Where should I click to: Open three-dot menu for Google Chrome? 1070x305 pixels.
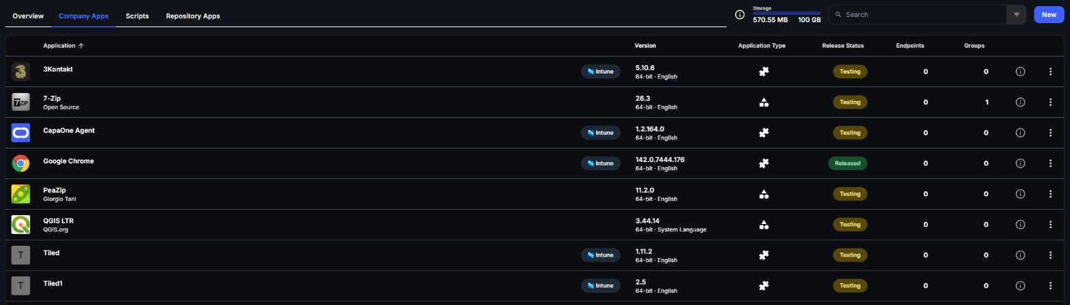click(x=1050, y=163)
